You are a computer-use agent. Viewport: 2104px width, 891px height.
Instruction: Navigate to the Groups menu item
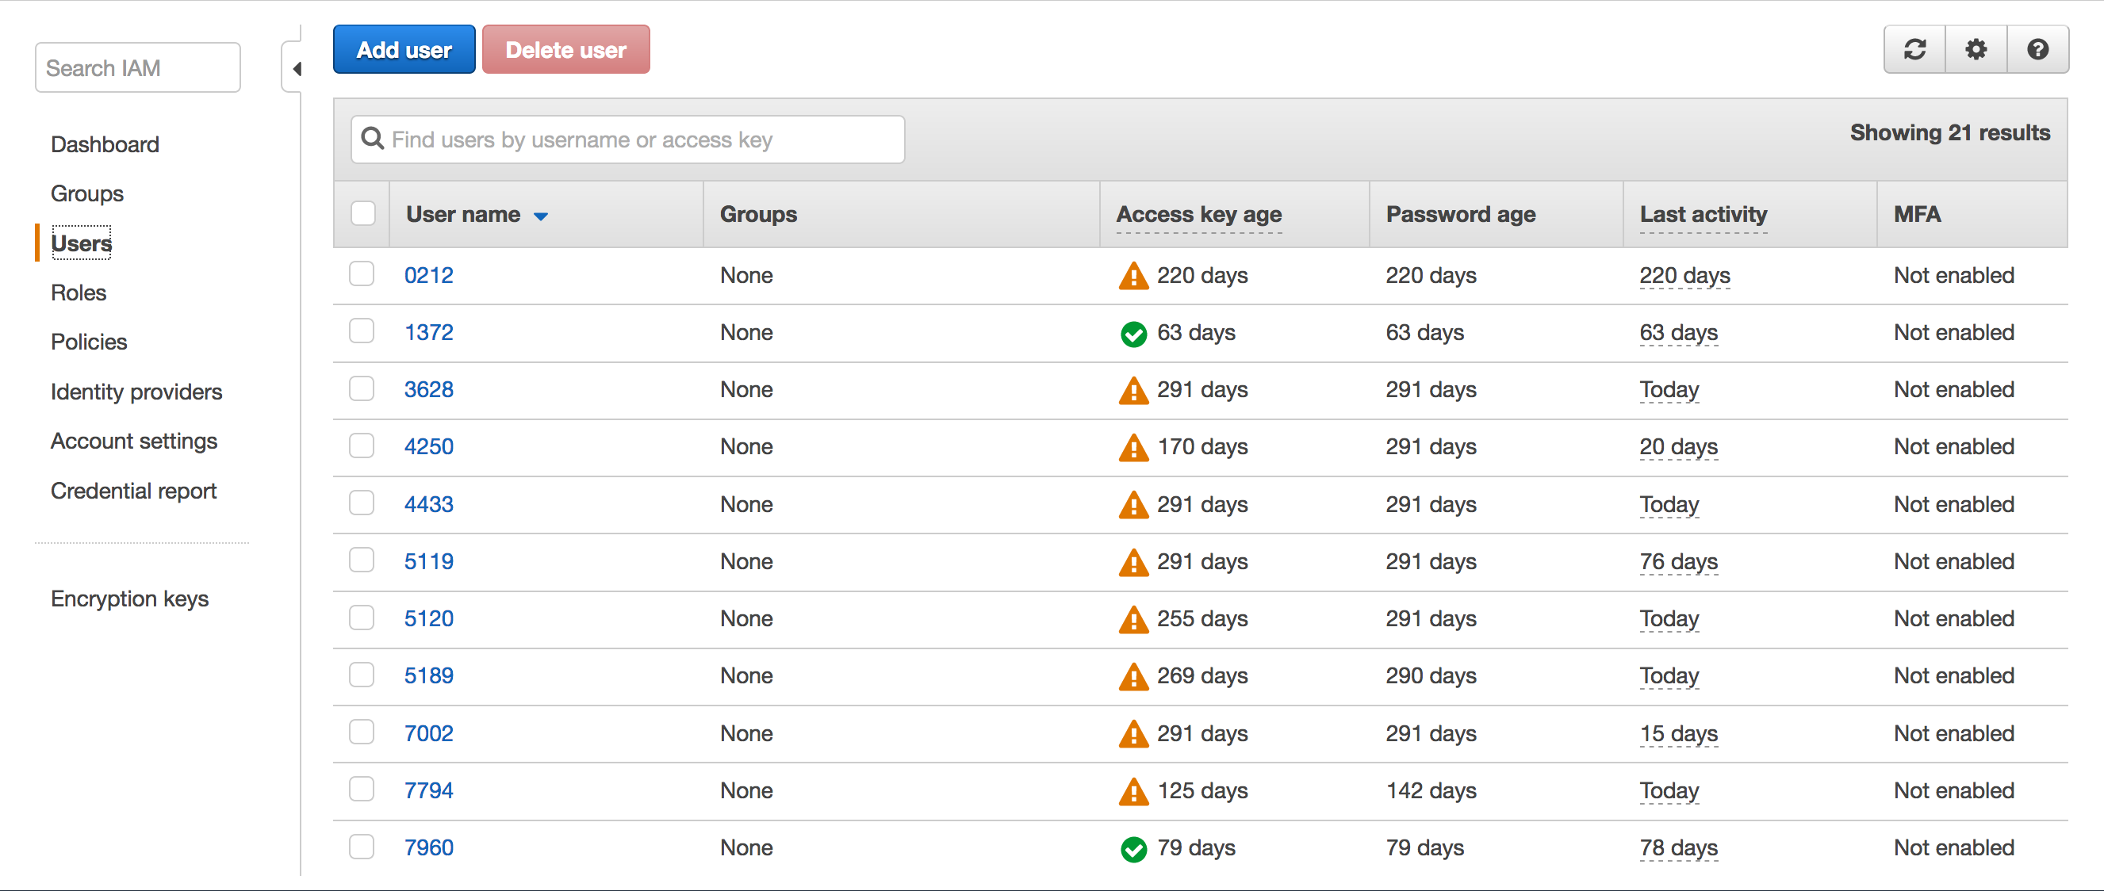tap(86, 194)
